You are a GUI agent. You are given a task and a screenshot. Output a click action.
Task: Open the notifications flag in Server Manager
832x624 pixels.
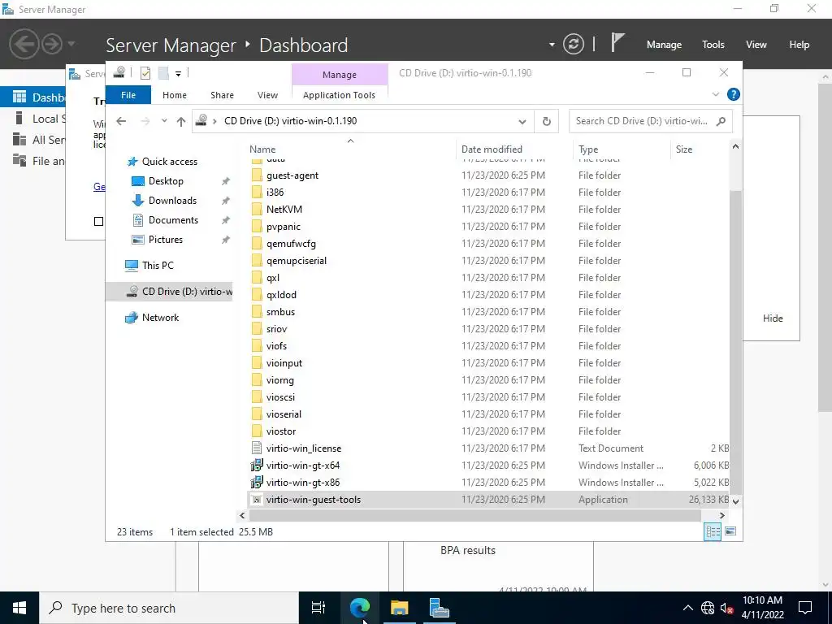617,42
